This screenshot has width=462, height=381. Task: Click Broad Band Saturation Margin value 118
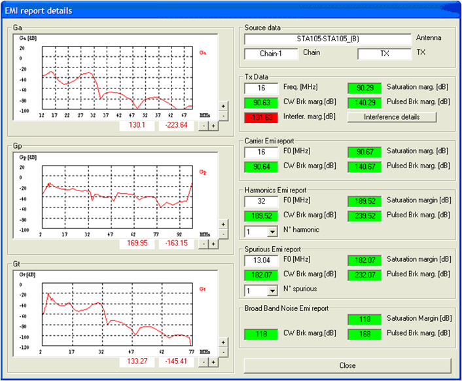click(364, 319)
